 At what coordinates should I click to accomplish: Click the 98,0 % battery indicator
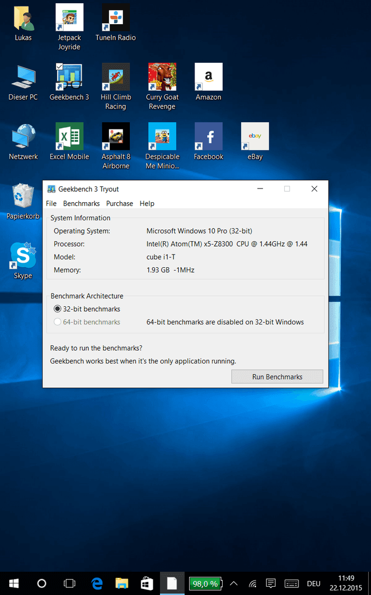206,583
